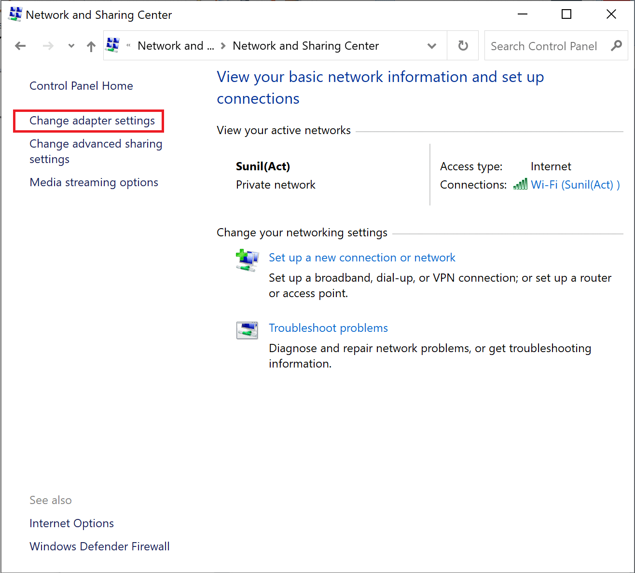Click the Up one level arrow
The height and width of the screenshot is (573, 635).
(x=91, y=46)
